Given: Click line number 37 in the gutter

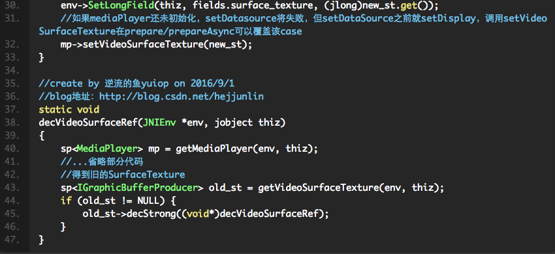Looking at the screenshot, I should click(12, 109).
